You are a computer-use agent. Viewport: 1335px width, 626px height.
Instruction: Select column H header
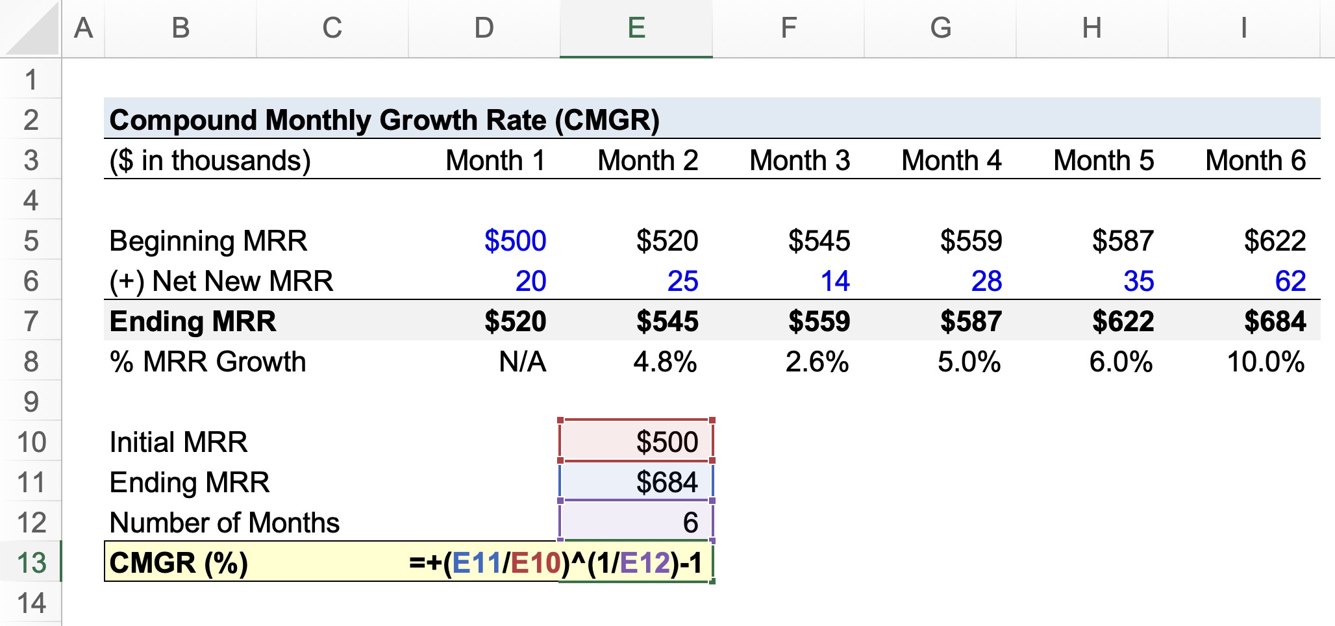pos(1092,29)
